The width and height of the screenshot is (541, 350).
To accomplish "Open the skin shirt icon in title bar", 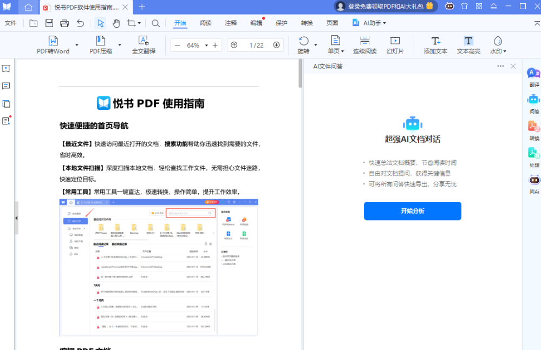I will click(465, 6).
